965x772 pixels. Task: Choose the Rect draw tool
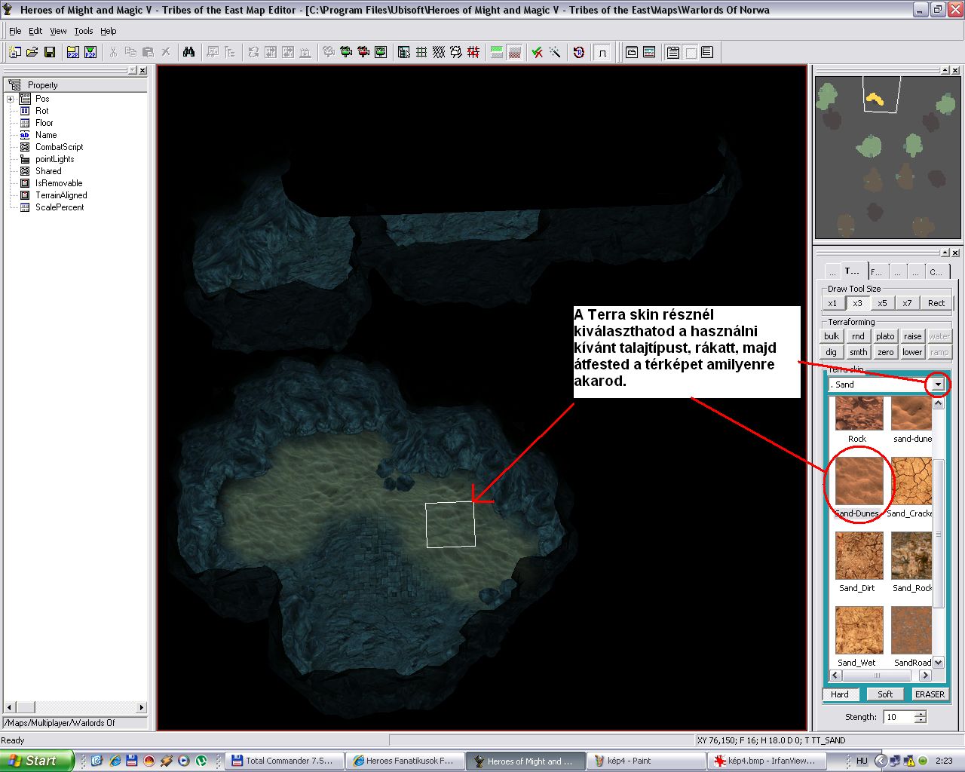click(x=936, y=303)
